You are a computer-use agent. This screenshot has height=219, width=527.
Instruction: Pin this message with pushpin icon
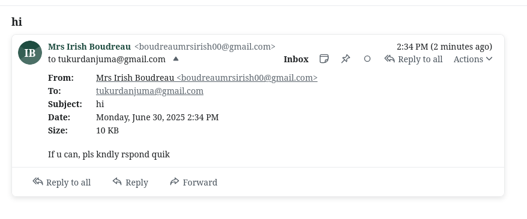click(346, 59)
